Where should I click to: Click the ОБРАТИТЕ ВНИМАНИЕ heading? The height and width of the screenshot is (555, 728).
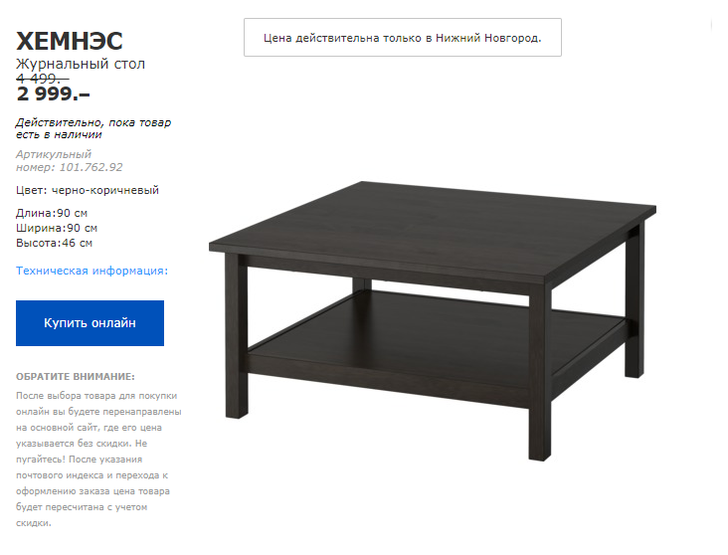pos(76,377)
